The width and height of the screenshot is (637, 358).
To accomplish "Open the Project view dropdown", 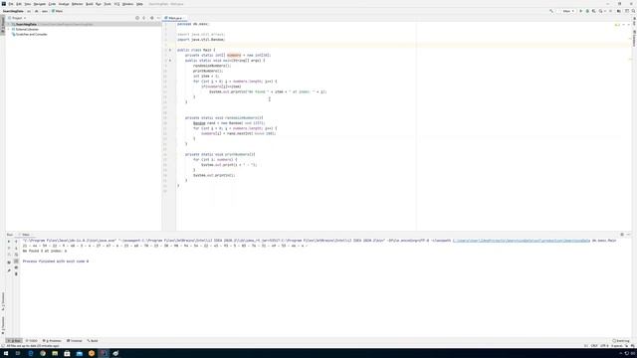I will [x=17, y=18].
